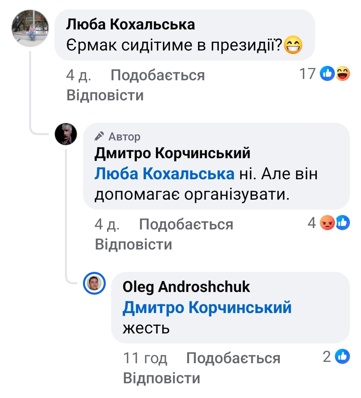The image size is (361, 398).
Task: Open the Oleg Androshchuk author name
Action: [186, 287]
